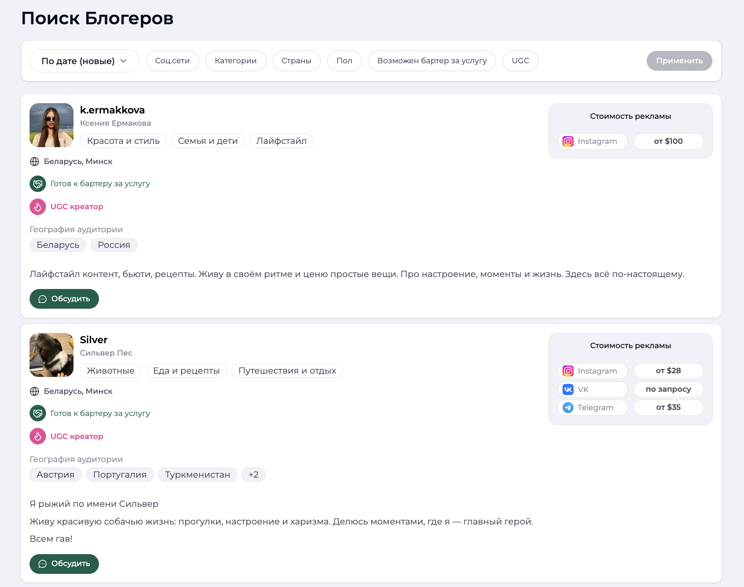The width and height of the screenshot is (744, 587).
Task: Open the 'Страны' filter dropdown
Action: 296,61
